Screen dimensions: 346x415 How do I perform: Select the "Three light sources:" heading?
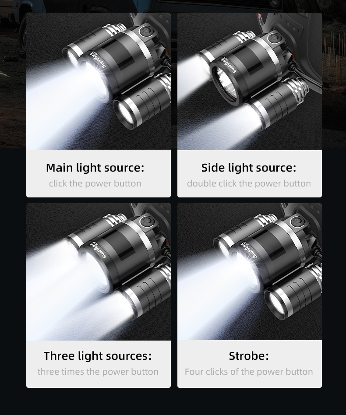(x=98, y=356)
